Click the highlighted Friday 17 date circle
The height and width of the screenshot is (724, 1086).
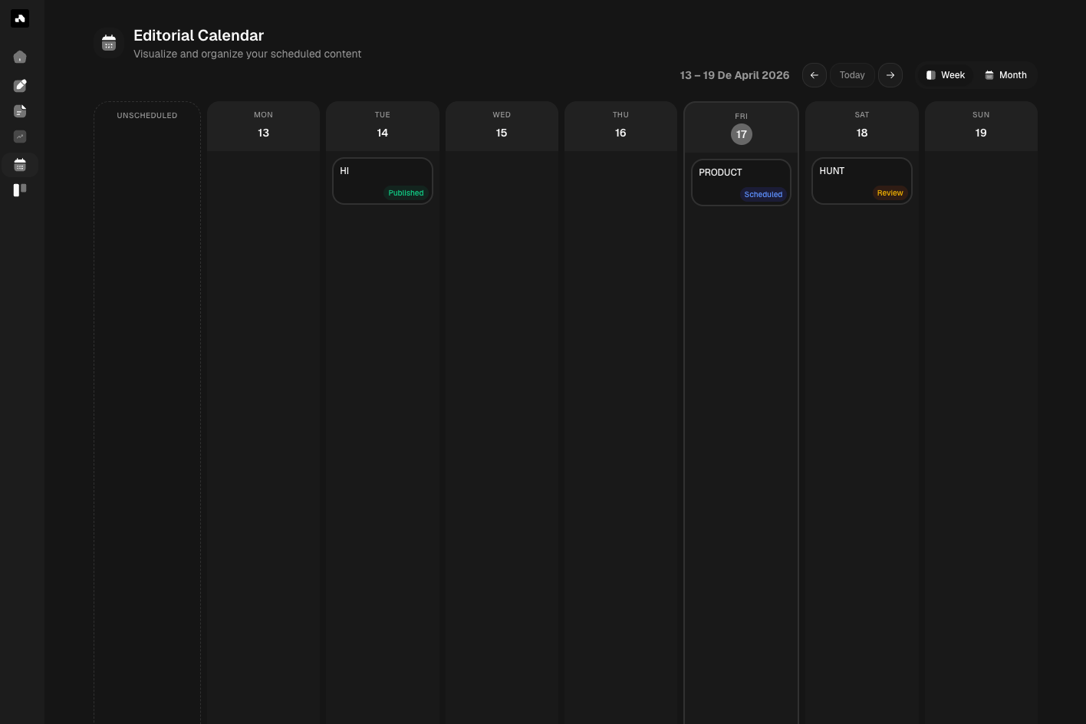pos(742,134)
